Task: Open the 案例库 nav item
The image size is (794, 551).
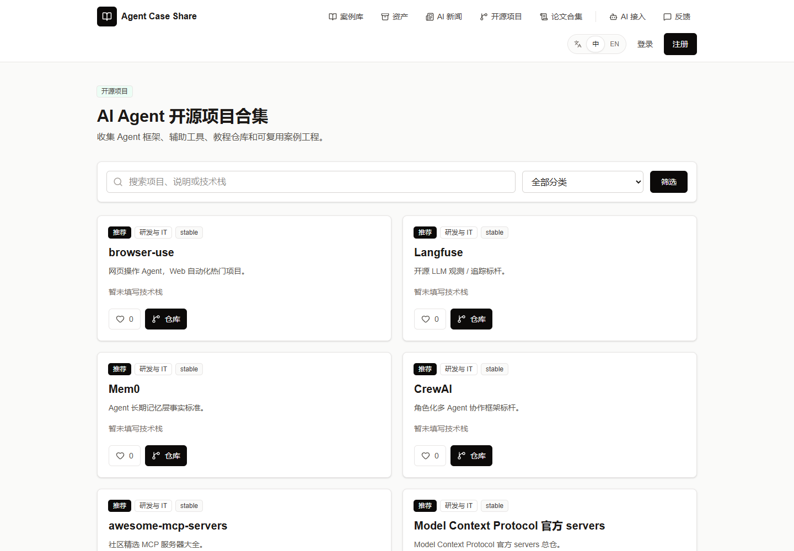Action: 346,17
